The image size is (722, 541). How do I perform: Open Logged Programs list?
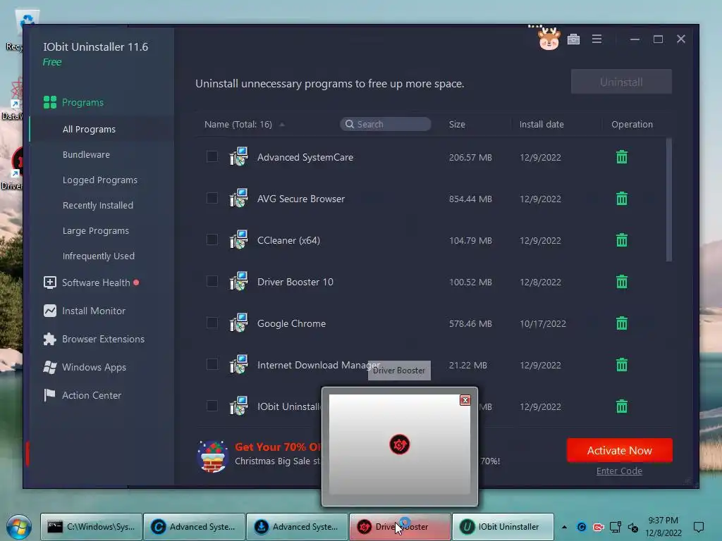(x=100, y=180)
